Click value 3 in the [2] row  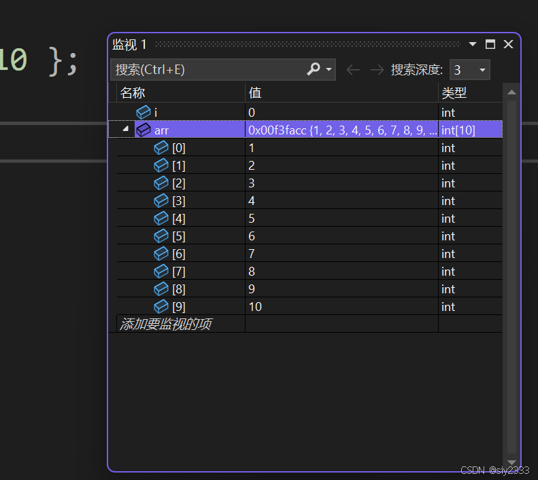pyautogui.click(x=252, y=183)
